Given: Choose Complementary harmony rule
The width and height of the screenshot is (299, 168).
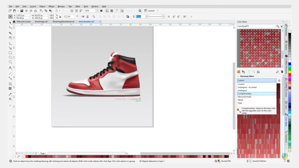Looking at the screenshot, I should [x=257, y=94].
